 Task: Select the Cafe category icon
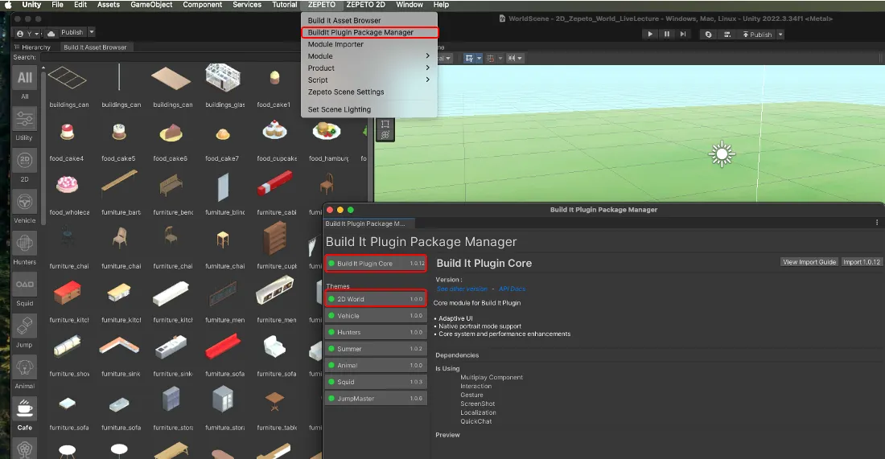(x=24, y=409)
